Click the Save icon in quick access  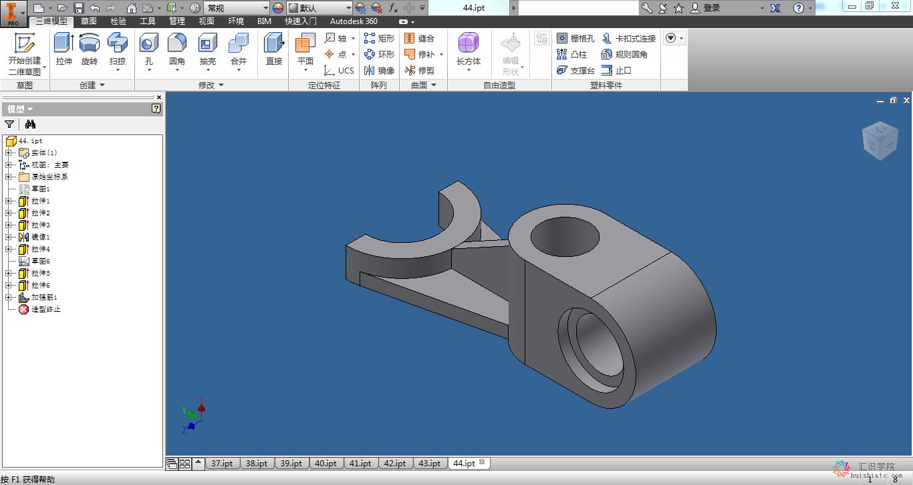click(x=79, y=8)
